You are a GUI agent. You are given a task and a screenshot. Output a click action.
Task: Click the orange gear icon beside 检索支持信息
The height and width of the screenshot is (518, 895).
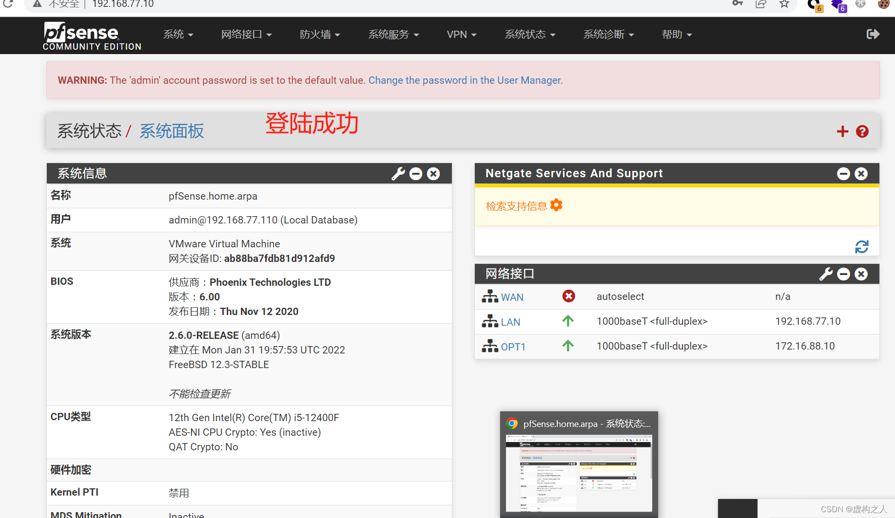click(556, 205)
